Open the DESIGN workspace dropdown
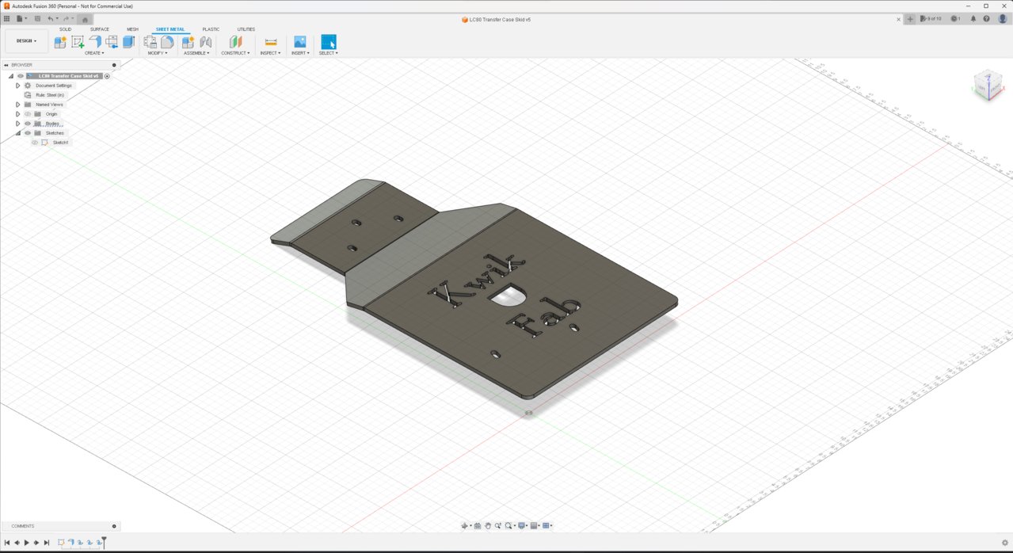 pos(26,41)
